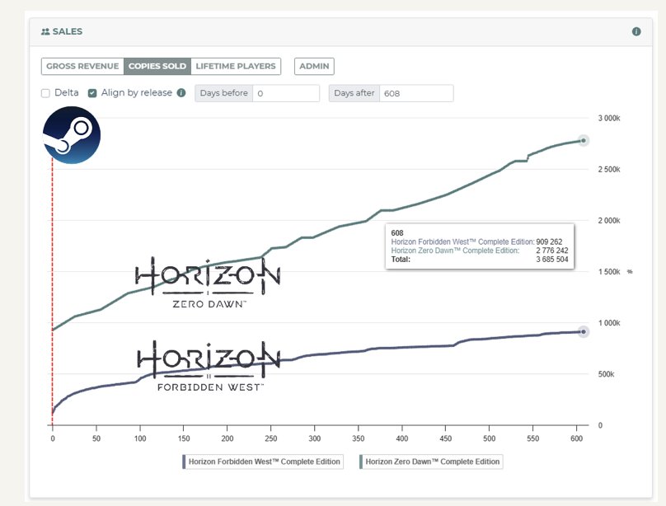Click tooltip value 909 262
This screenshot has height=506, width=666.
click(549, 241)
